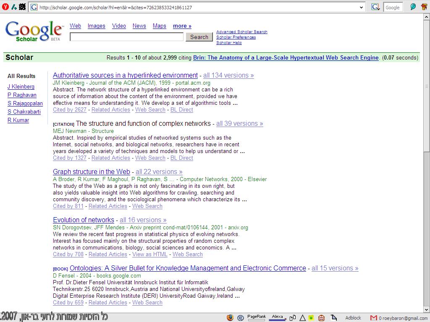Click the browser Google search box
Image resolution: width=430 pixels, height=322 pixels.
[x=393, y=8]
